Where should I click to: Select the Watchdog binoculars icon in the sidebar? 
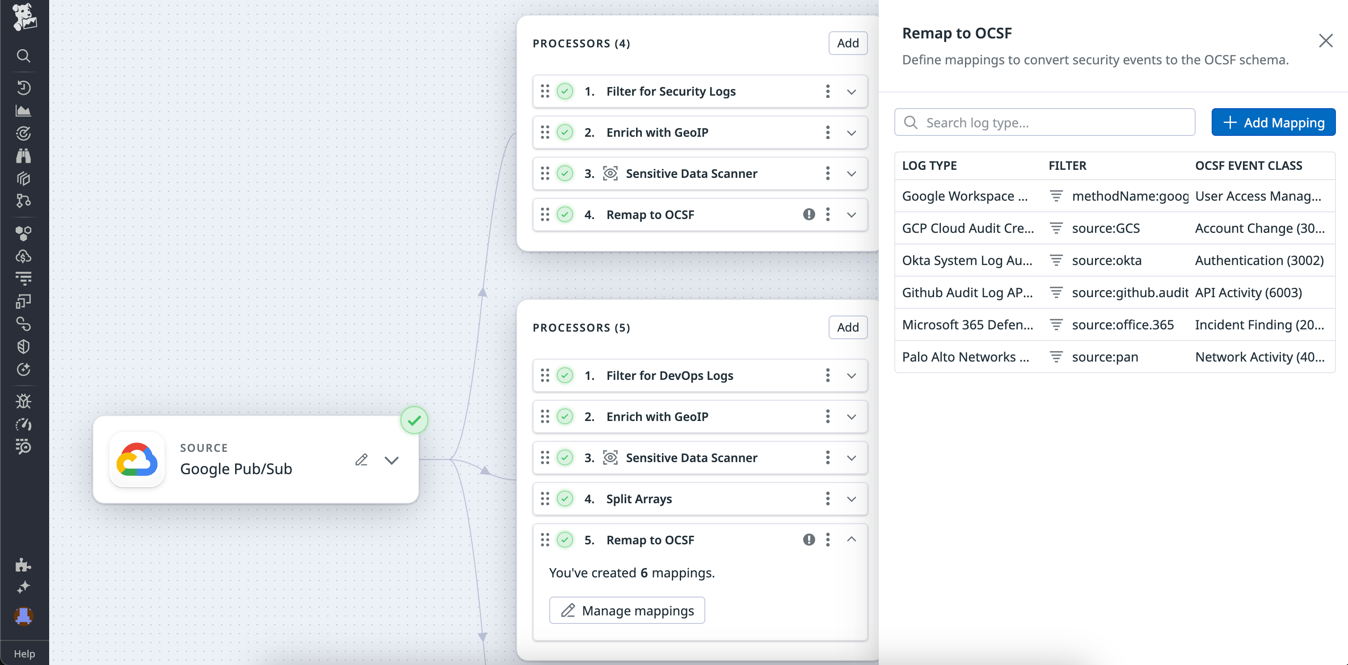(24, 156)
